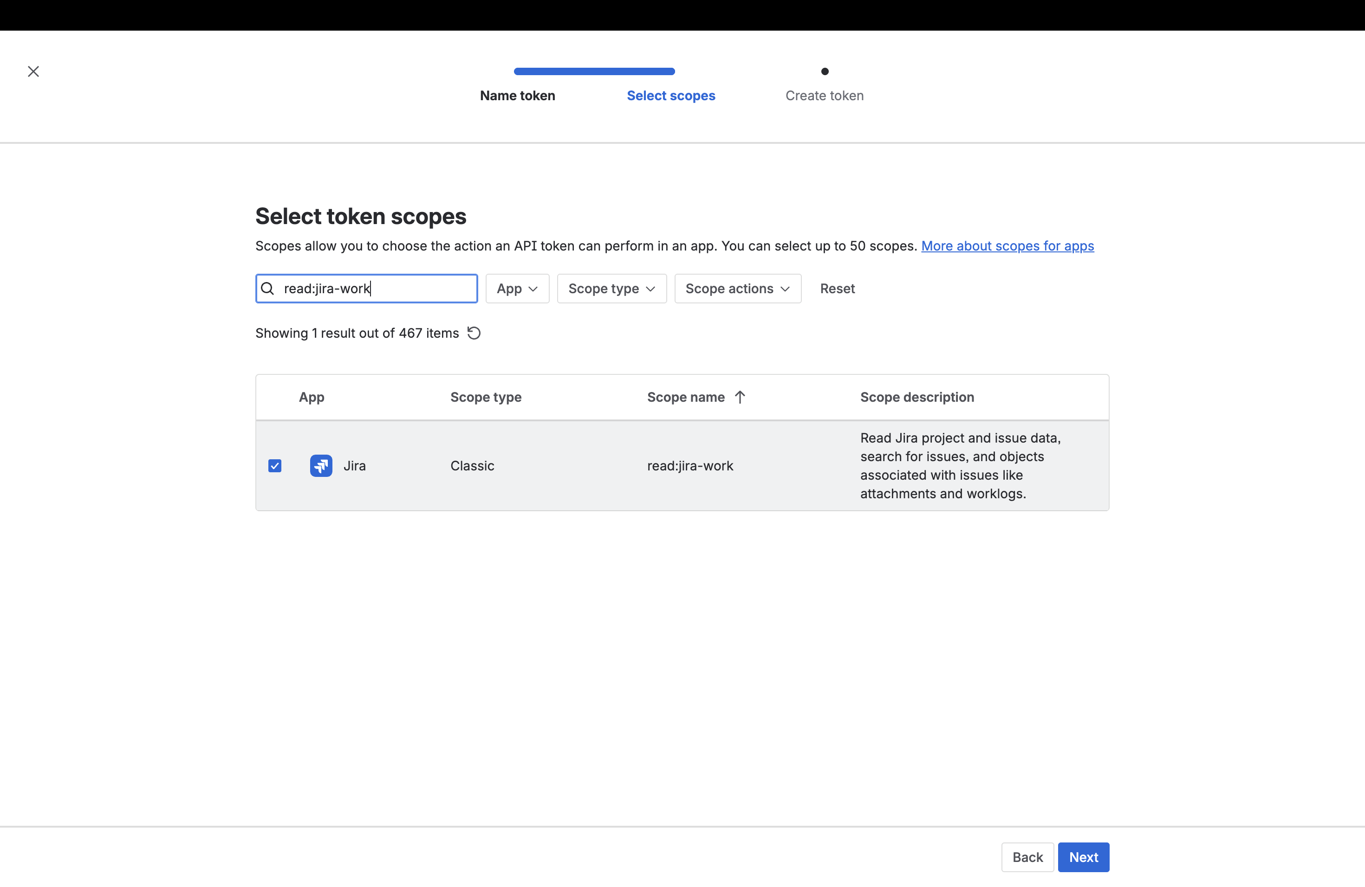Sort by the Scope type column header
Screen dimensions: 1365x887
click(x=486, y=397)
